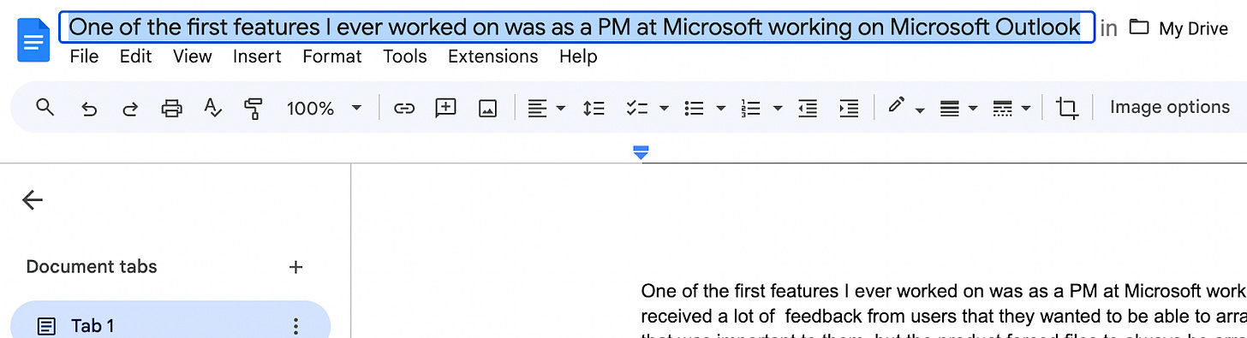
Task: Add a new document tab
Action: [x=296, y=267]
